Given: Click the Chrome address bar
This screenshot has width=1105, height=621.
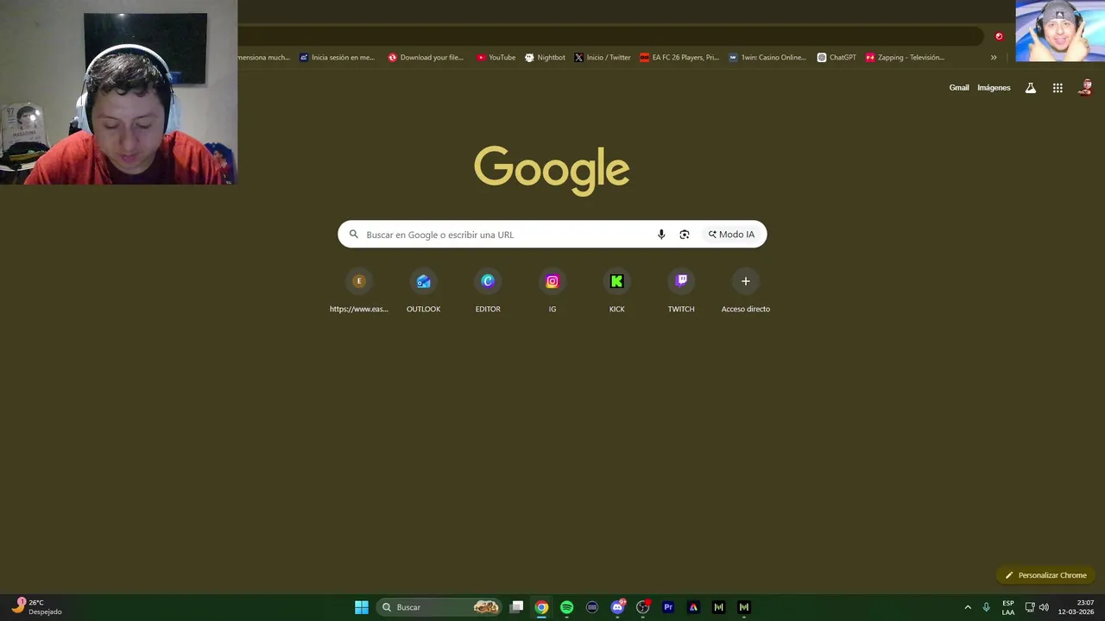Looking at the screenshot, I should click(609, 36).
